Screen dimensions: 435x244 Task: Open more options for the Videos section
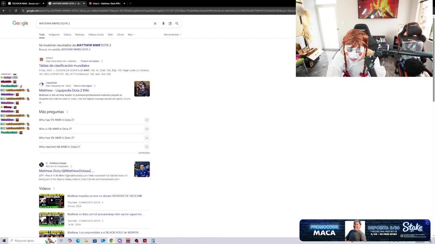tap(54, 189)
